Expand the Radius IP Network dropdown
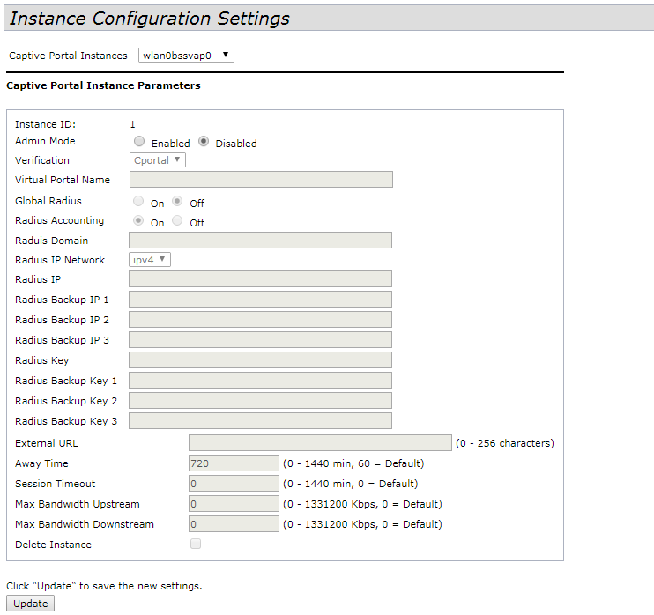Screen dimensions: 654x615 point(150,260)
